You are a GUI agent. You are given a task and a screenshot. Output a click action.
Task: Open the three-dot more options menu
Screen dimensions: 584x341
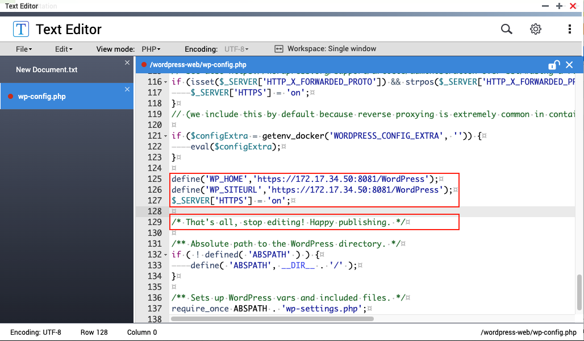point(570,29)
